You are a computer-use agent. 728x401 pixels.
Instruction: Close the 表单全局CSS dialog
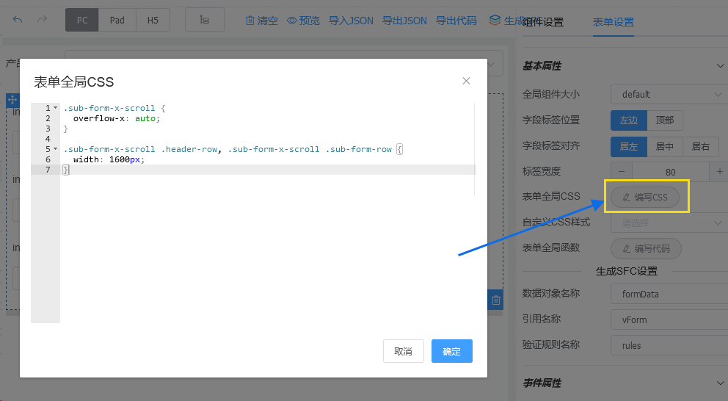coord(466,81)
